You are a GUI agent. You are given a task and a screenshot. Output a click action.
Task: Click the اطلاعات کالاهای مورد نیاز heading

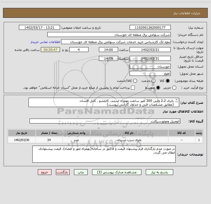tap(183, 111)
